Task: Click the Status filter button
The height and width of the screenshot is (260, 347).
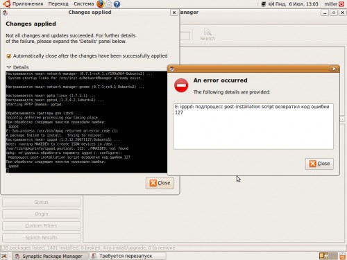Action: point(42,202)
